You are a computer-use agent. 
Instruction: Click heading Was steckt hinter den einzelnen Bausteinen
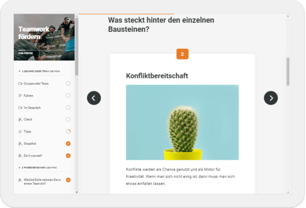[x=161, y=25]
